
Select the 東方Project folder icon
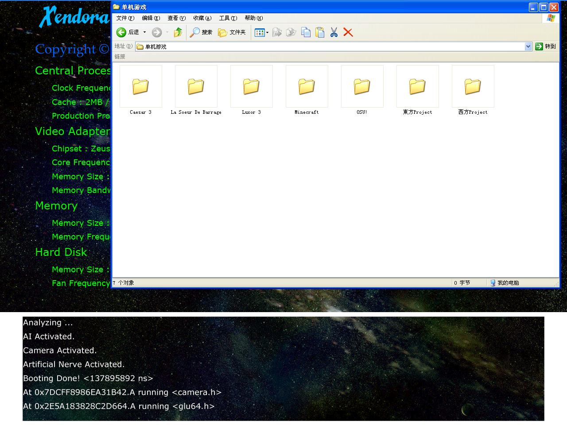418,86
